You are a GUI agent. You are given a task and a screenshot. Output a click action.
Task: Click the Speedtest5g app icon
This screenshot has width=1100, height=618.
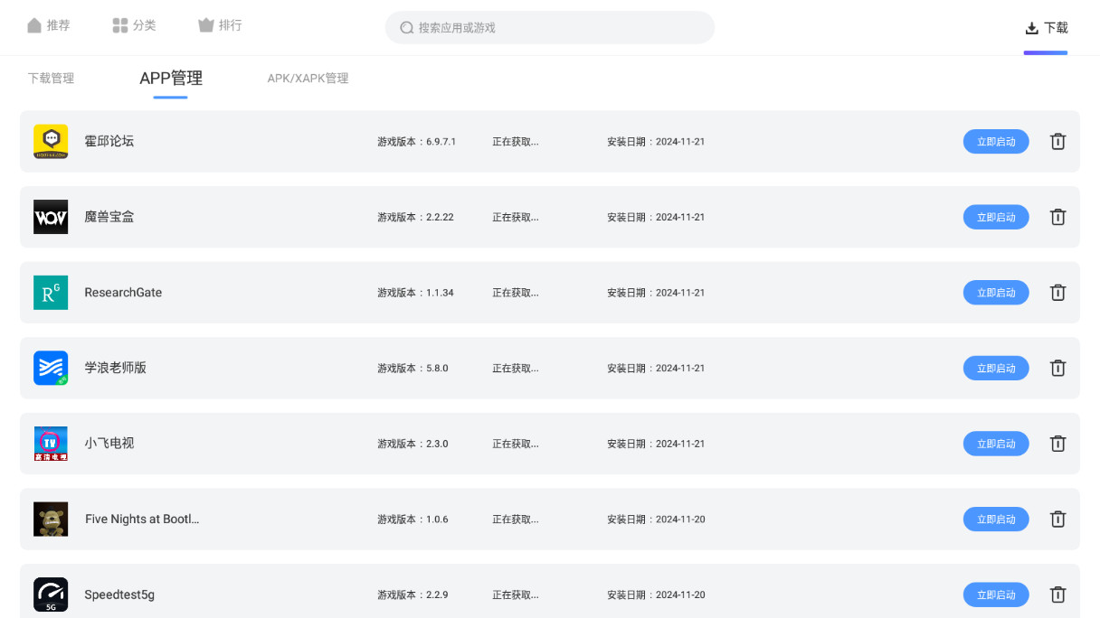[51, 595]
